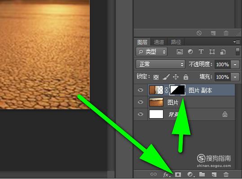Open the 填充 fill slider arrow
The width and height of the screenshot is (242, 179).
click(x=235, y=77)
